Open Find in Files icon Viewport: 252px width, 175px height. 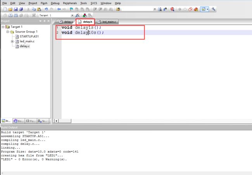[x=118, y=9]
